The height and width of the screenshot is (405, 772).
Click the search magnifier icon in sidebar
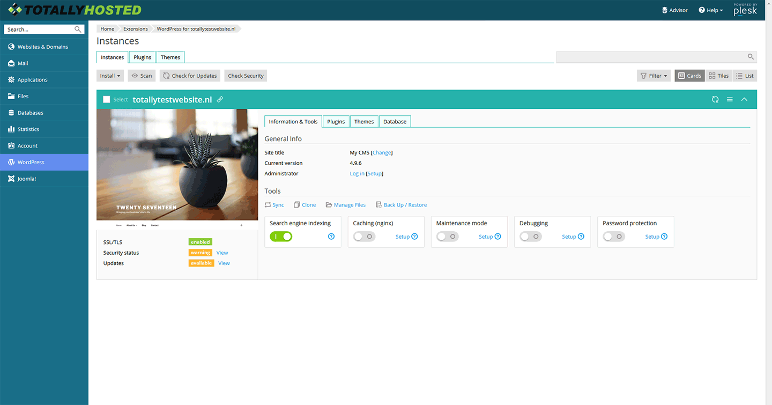click(78, 30)
